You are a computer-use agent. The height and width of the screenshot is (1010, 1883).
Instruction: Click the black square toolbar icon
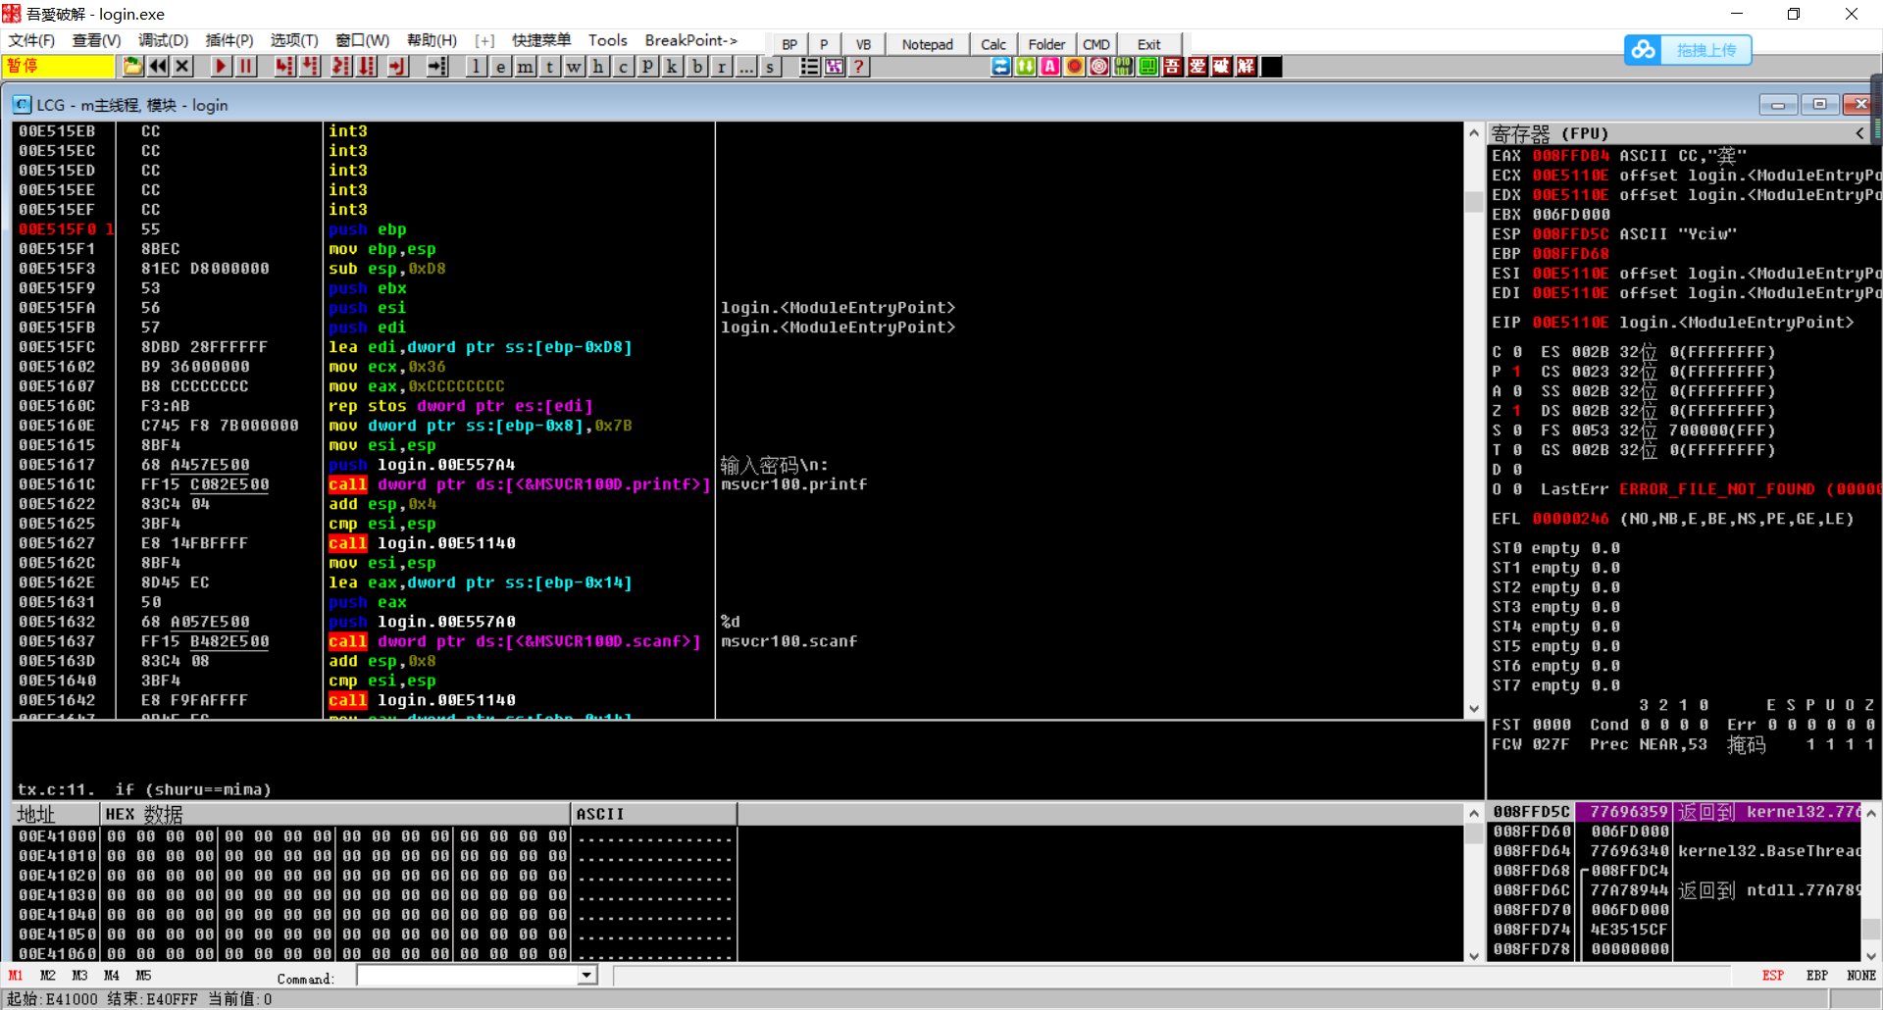[x=1271, y=67]
